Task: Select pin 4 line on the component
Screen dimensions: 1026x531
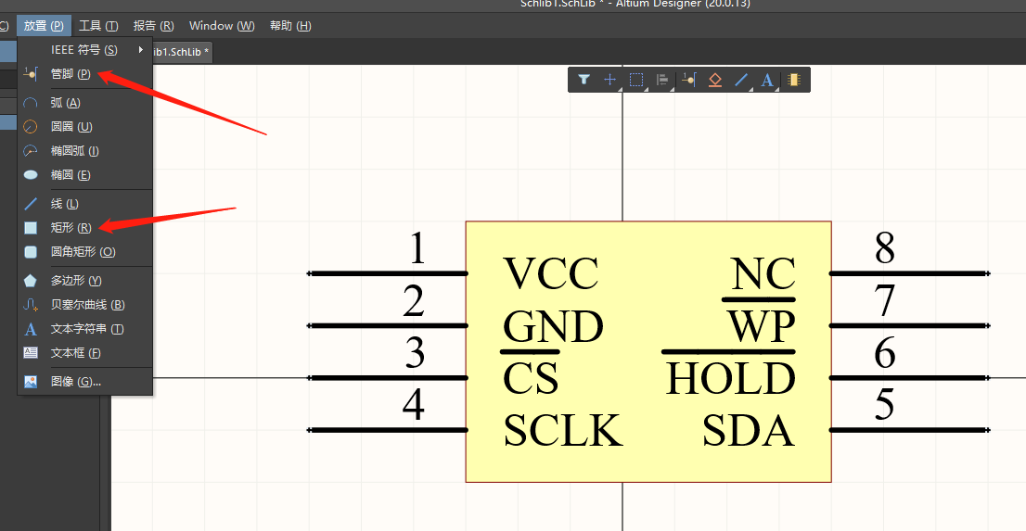Action: (x=388, y=430)
